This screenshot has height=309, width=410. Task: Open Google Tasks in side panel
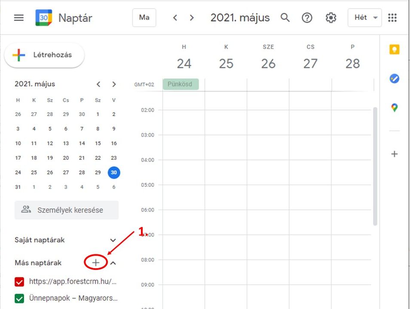(394, 79)
